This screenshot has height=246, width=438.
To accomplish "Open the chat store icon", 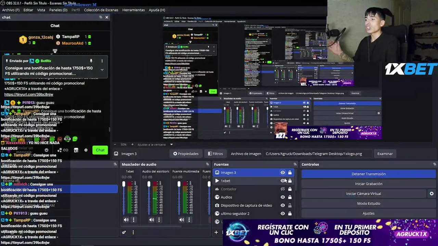I will coord(76,150).
